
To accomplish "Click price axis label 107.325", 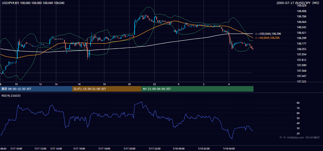I will click(x=302, y=82).
